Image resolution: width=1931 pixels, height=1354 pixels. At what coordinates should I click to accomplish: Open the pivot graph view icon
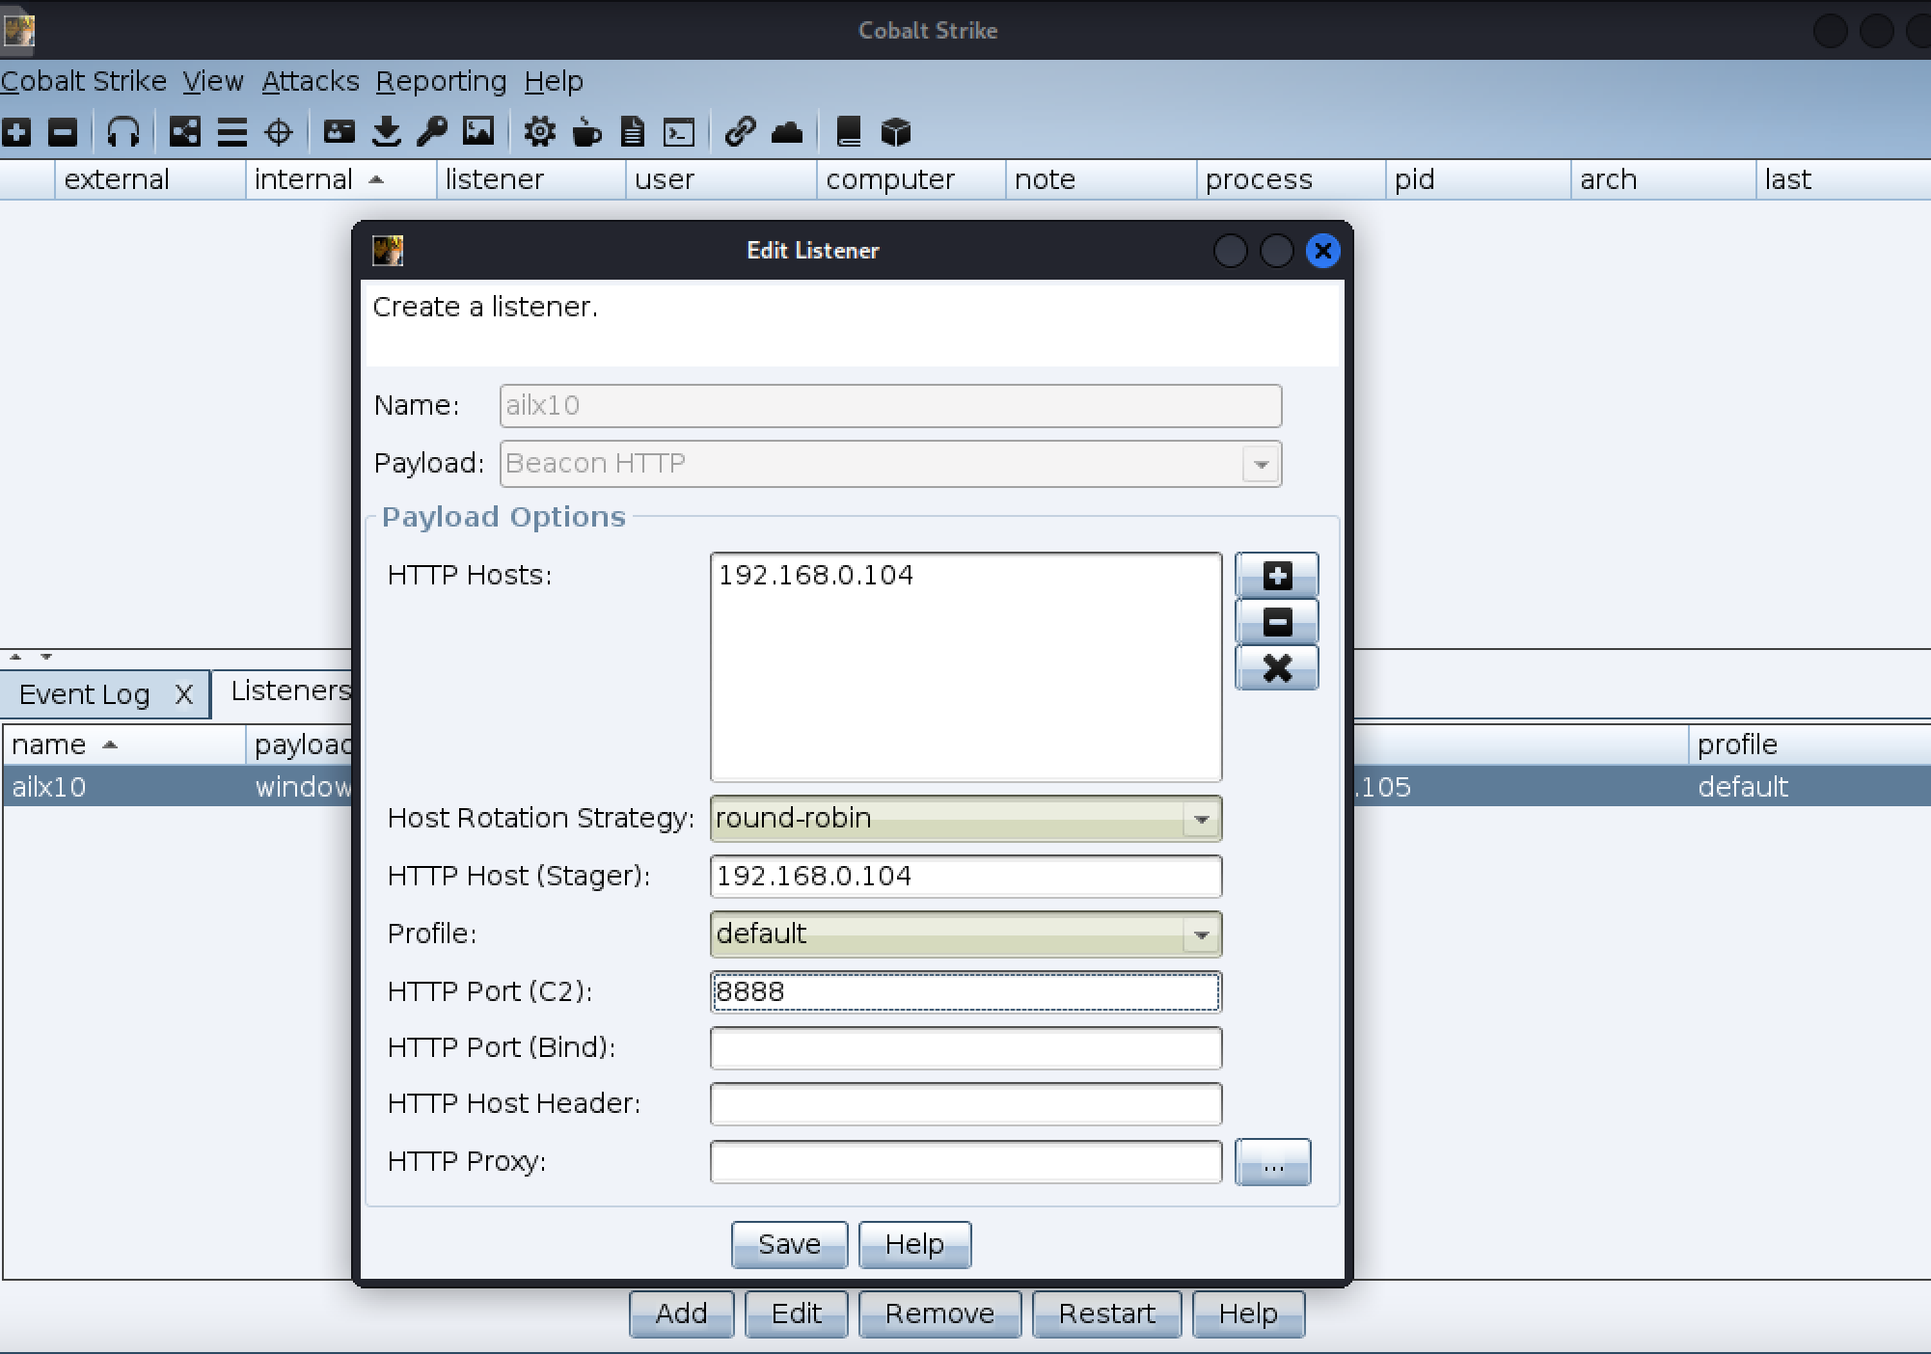click(184, 132)
